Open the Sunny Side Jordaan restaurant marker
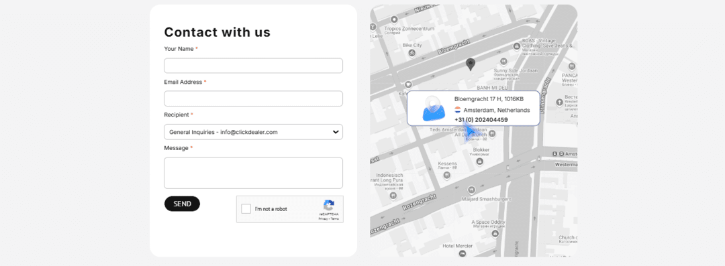The image size is (725, 266). [503, 61]
